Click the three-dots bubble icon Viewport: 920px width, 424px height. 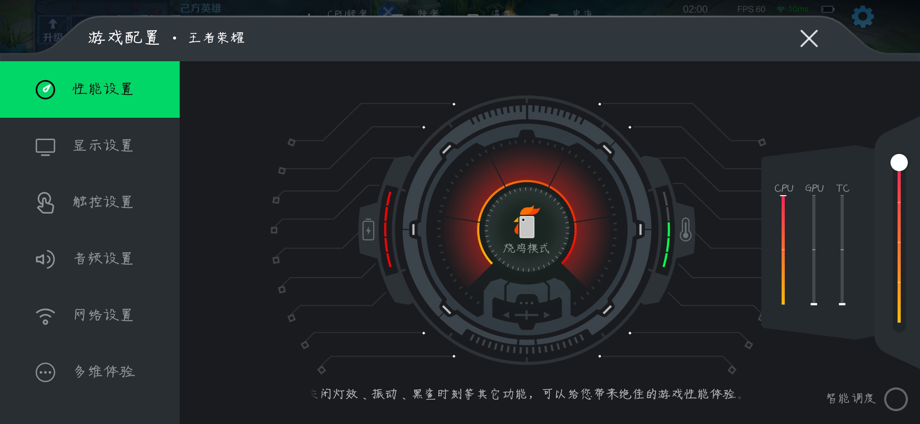pos(45,372)
